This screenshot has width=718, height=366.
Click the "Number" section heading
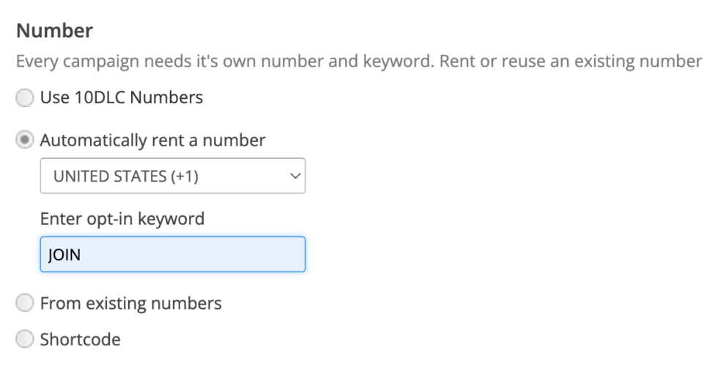[54, 31]
